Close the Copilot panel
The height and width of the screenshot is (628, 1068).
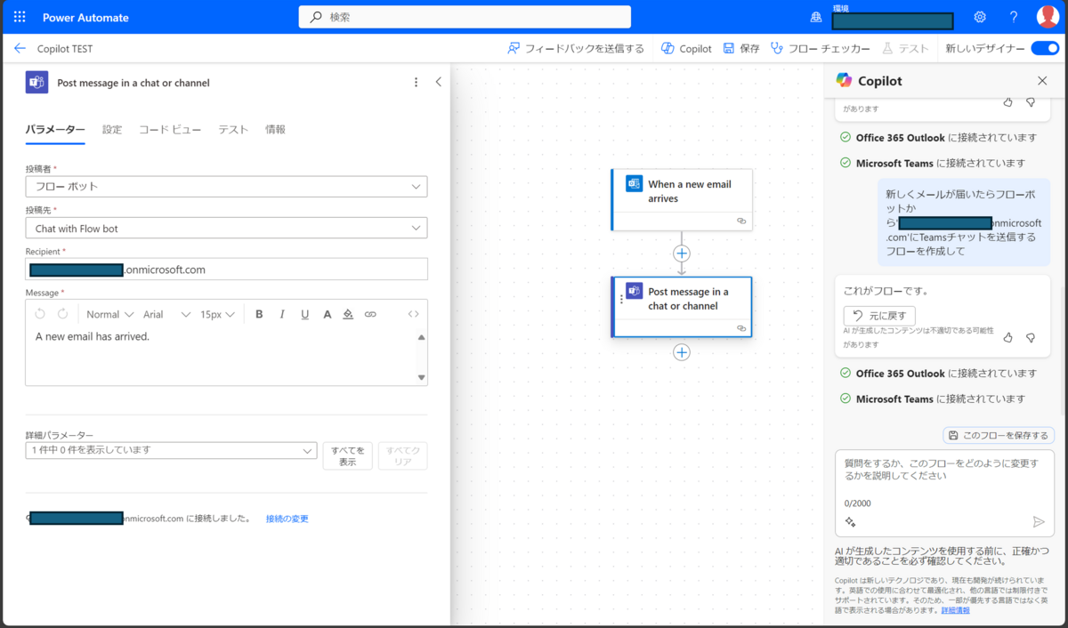tap(1042, 81)
